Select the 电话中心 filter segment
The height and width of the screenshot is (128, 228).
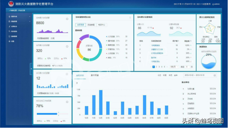pos(101,25)
